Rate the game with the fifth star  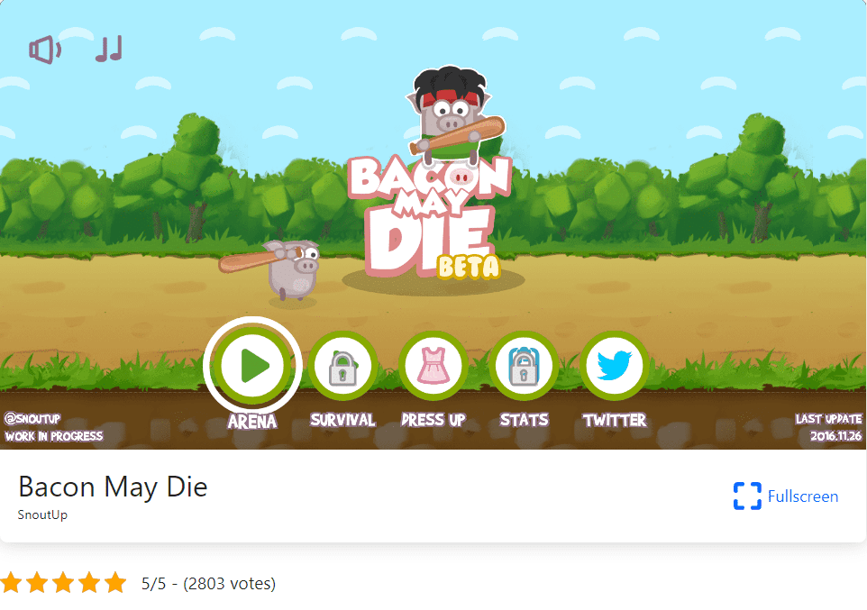pos(115,583)
